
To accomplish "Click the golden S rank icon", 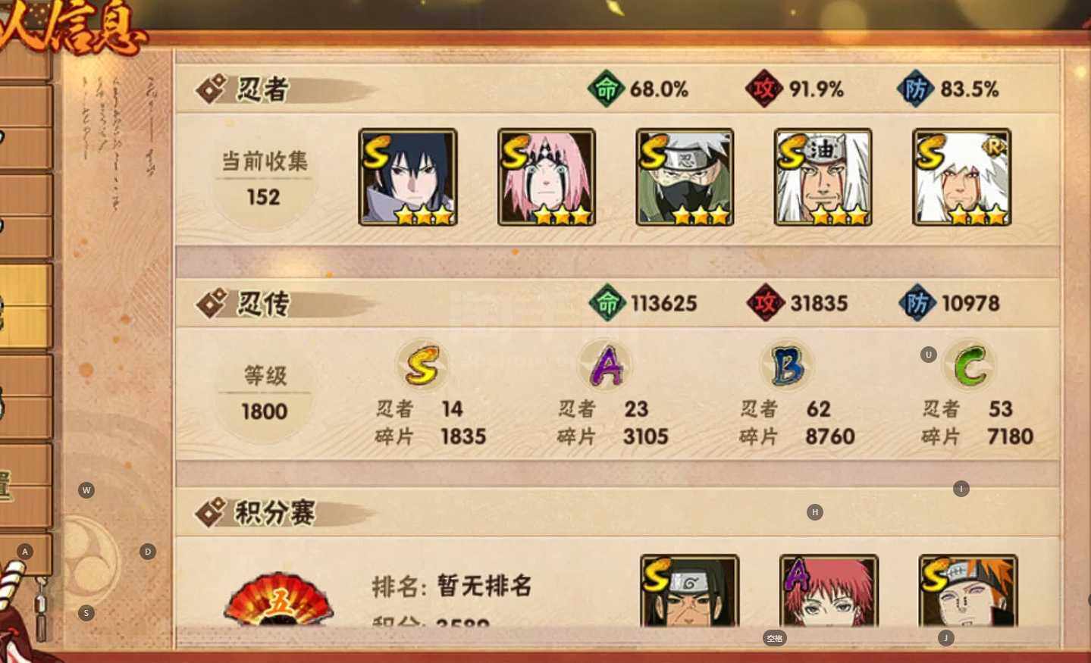I will [x=422, y=366].
